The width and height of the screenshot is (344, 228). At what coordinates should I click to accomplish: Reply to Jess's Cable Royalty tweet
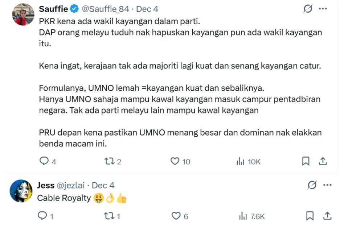pos(42,216)
